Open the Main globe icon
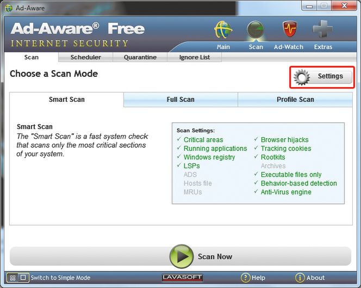 pyautogui.click(x=223, y=29)
